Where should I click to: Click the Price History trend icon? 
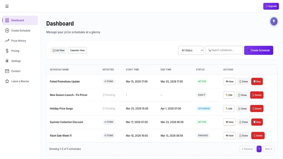(x=7, y=41)
